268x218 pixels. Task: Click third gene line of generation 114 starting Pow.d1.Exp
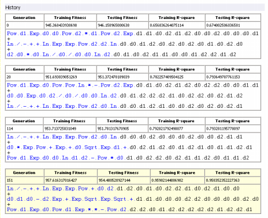click(128, 158)
